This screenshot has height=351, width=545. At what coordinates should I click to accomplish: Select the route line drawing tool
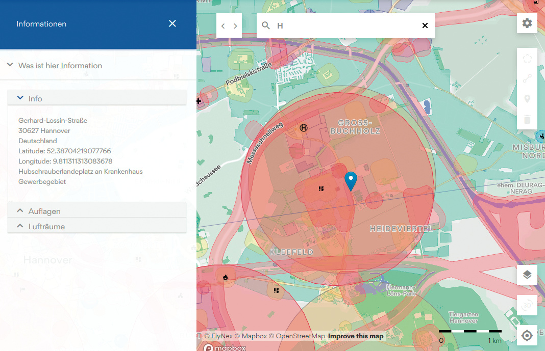(527, 78)
